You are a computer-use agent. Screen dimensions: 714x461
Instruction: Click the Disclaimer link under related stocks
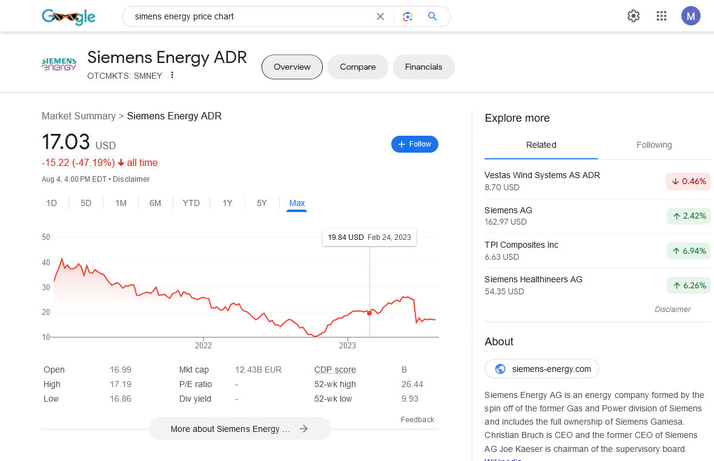673,310
